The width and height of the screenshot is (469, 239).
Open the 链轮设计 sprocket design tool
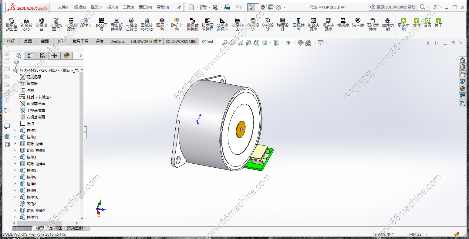pyautogui.click(x=268, y=24)
